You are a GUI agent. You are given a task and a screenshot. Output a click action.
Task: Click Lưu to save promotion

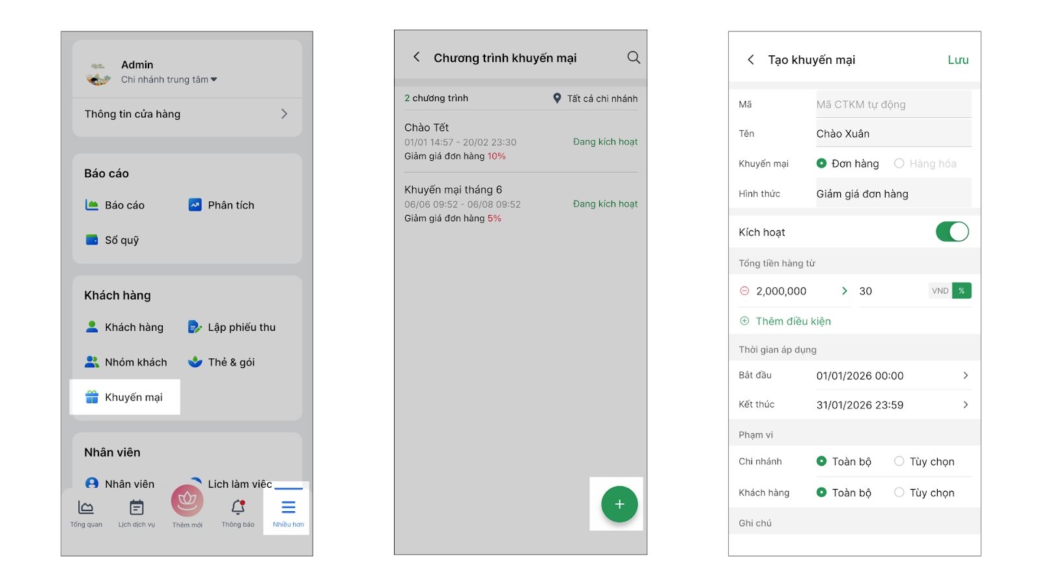click(x=957, y=60)
